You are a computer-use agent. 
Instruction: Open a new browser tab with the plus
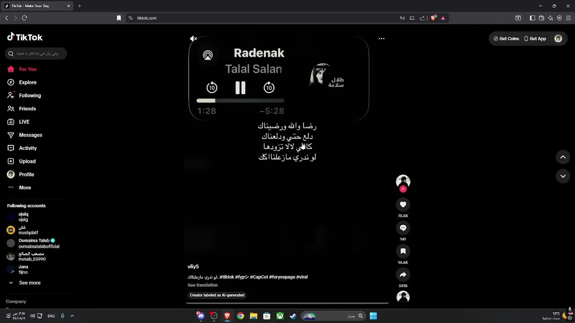pyautogui.click(x=80, y=6)
